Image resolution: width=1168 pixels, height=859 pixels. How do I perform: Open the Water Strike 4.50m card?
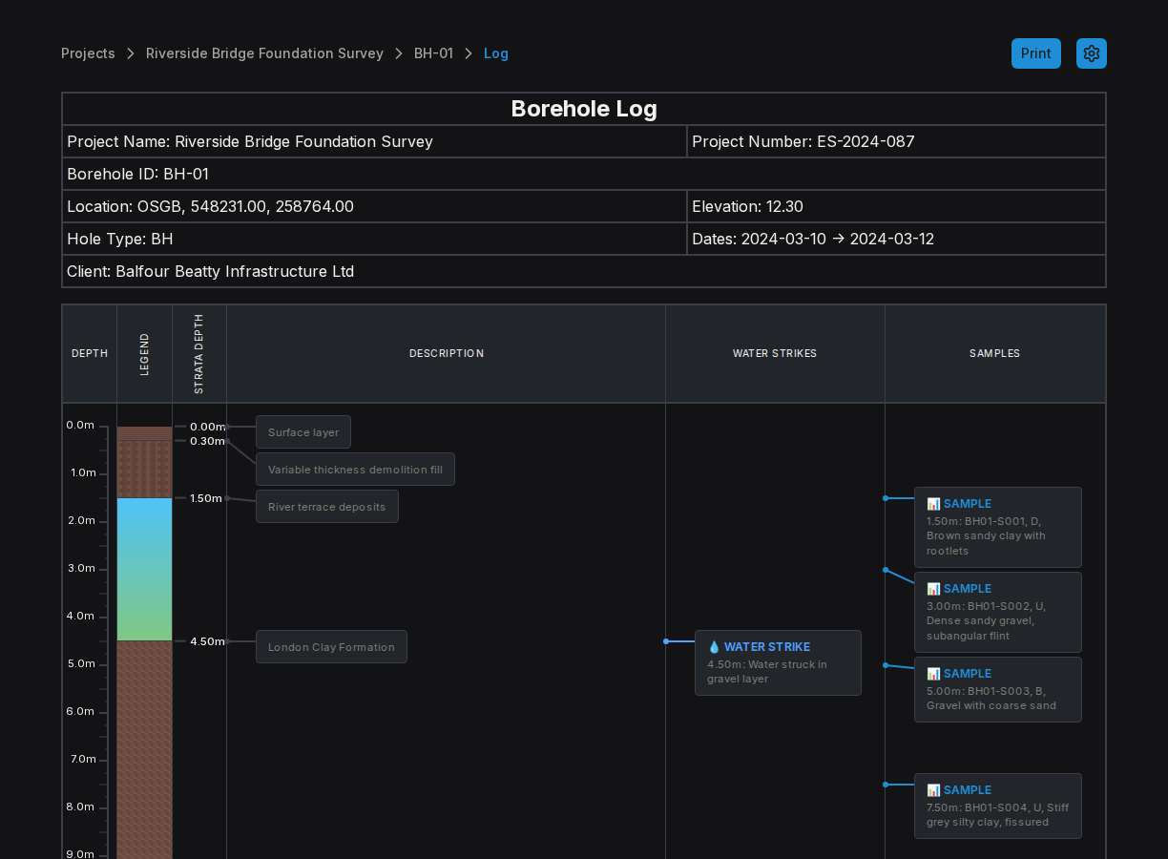click(778, 662)
